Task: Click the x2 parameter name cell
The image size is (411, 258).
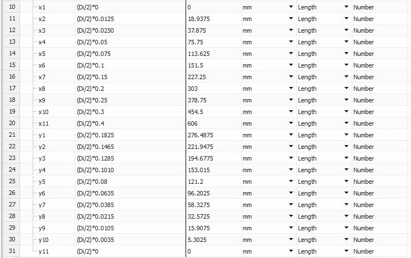Action: pos(43,19)
